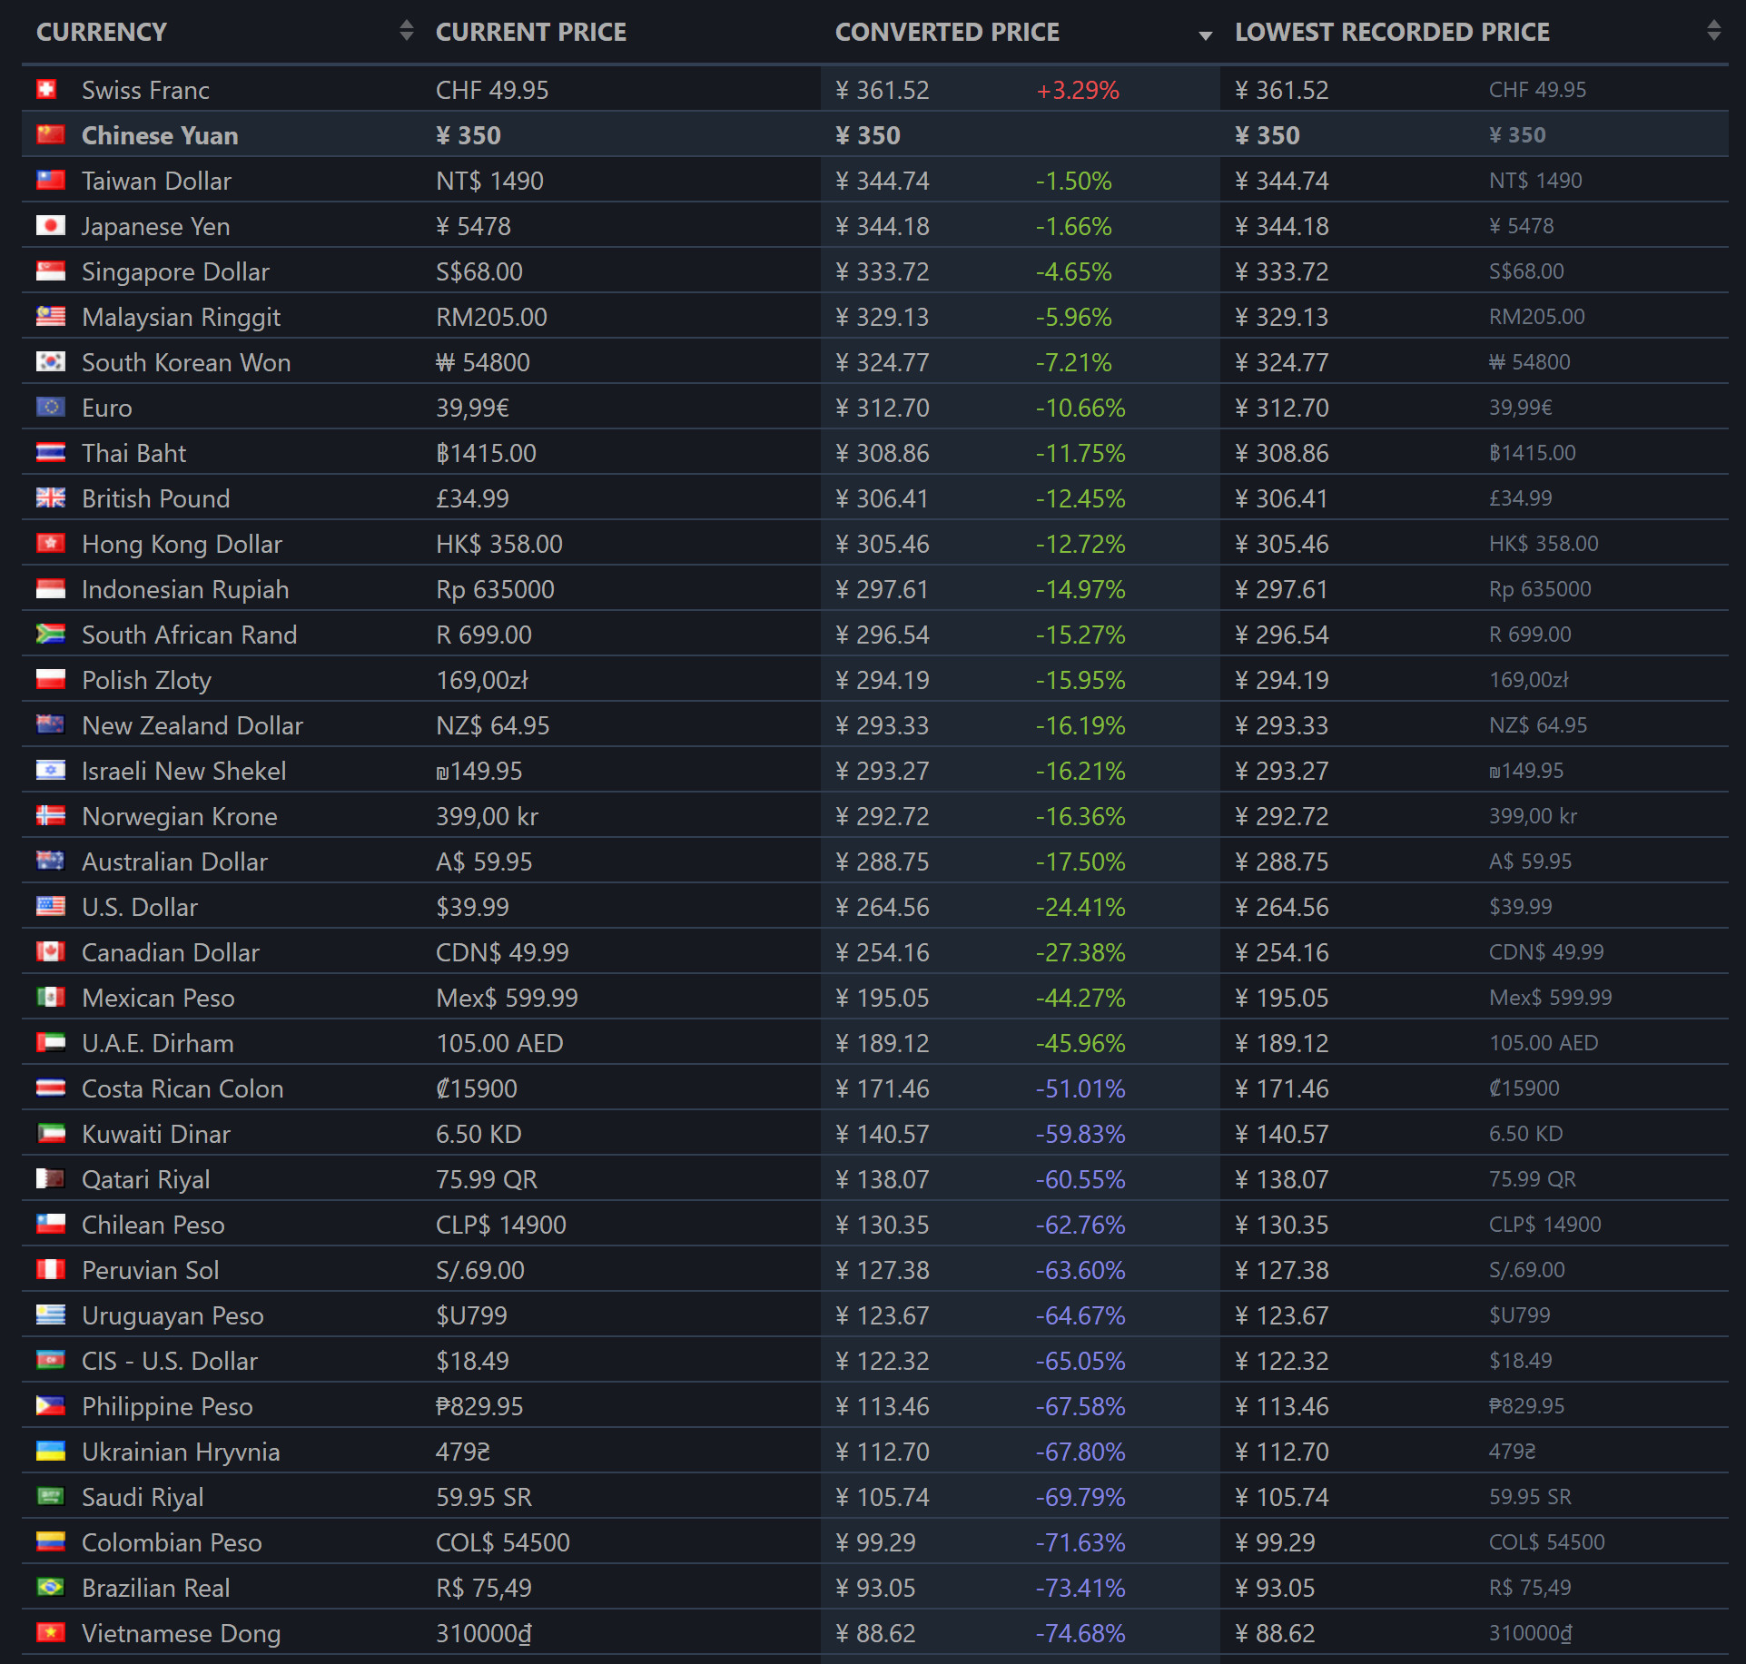
Task: Select the Qatari Riyal currency name
Action: click(x=146, y=1179)
